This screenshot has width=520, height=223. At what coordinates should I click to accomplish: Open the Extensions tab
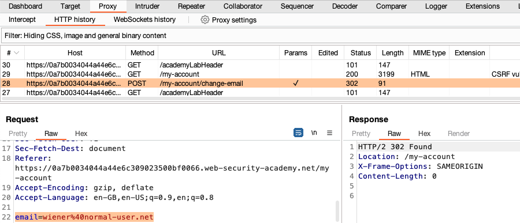pos(482,6)
